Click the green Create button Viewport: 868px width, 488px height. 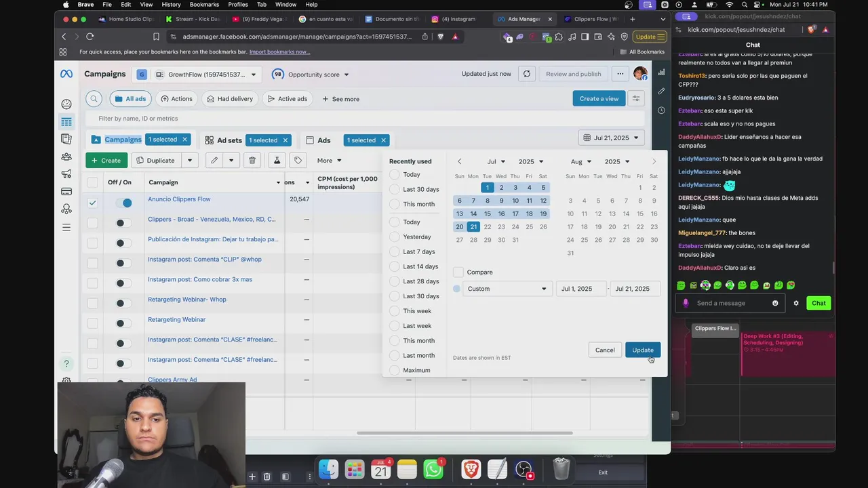(106, 161)
